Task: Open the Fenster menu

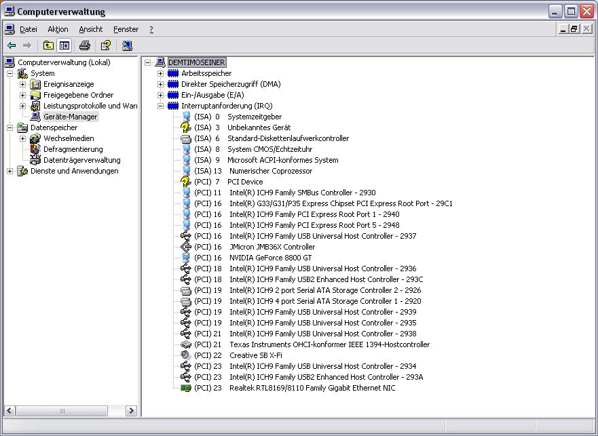Action: [x=126, y=29]
